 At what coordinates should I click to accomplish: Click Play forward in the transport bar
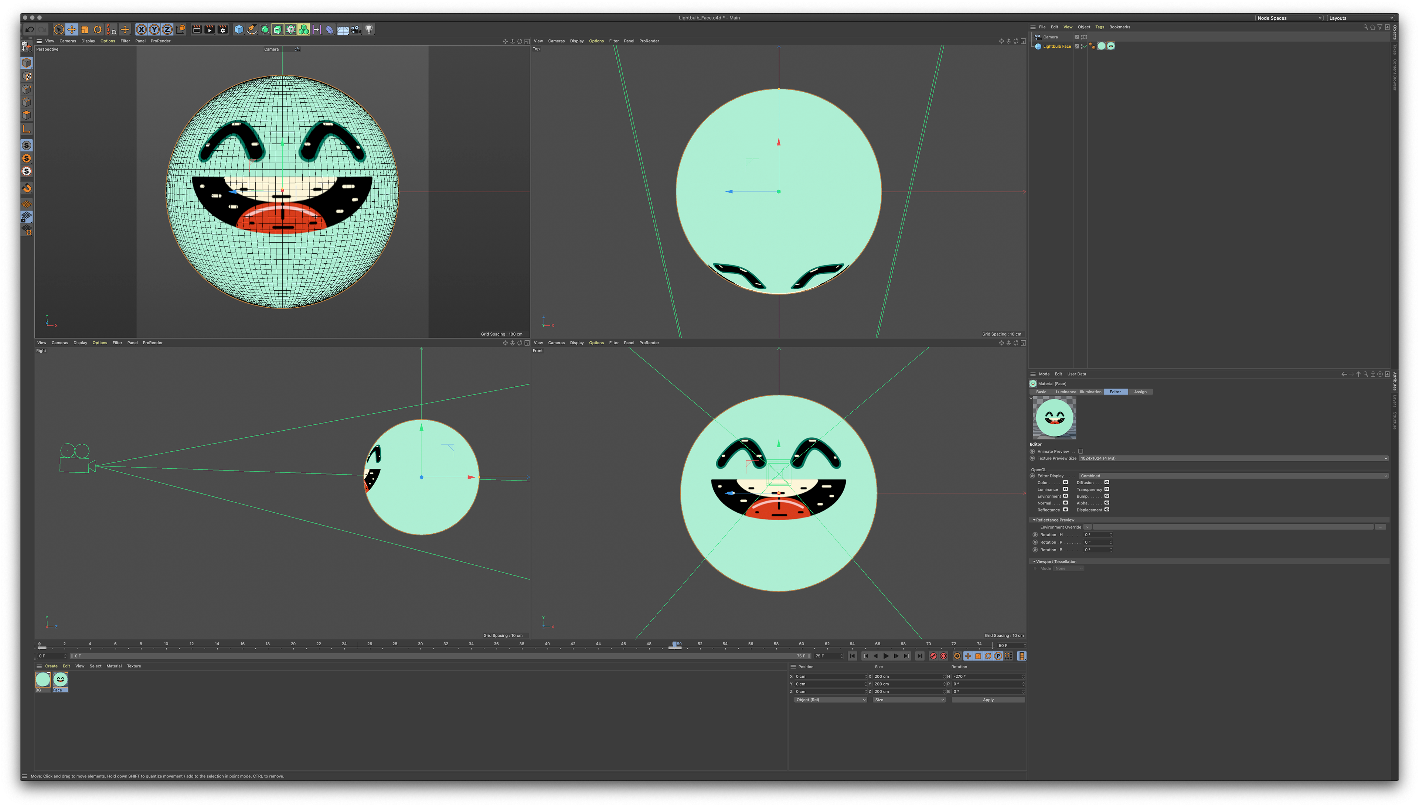pyautogui.click(x=886, y=656)
